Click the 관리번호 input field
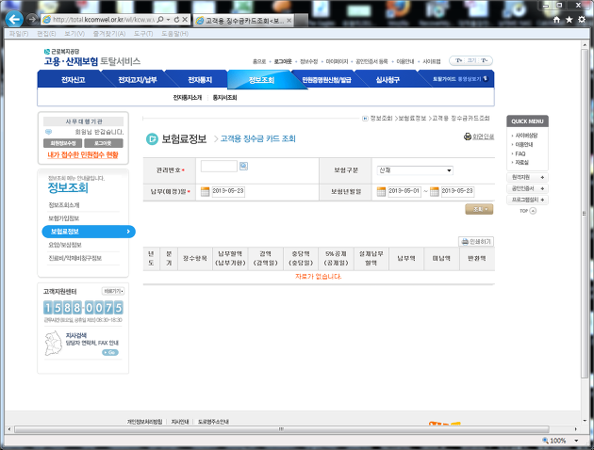Image resolution: width=594 pixels, height=450 pixels. pos(219,166)
